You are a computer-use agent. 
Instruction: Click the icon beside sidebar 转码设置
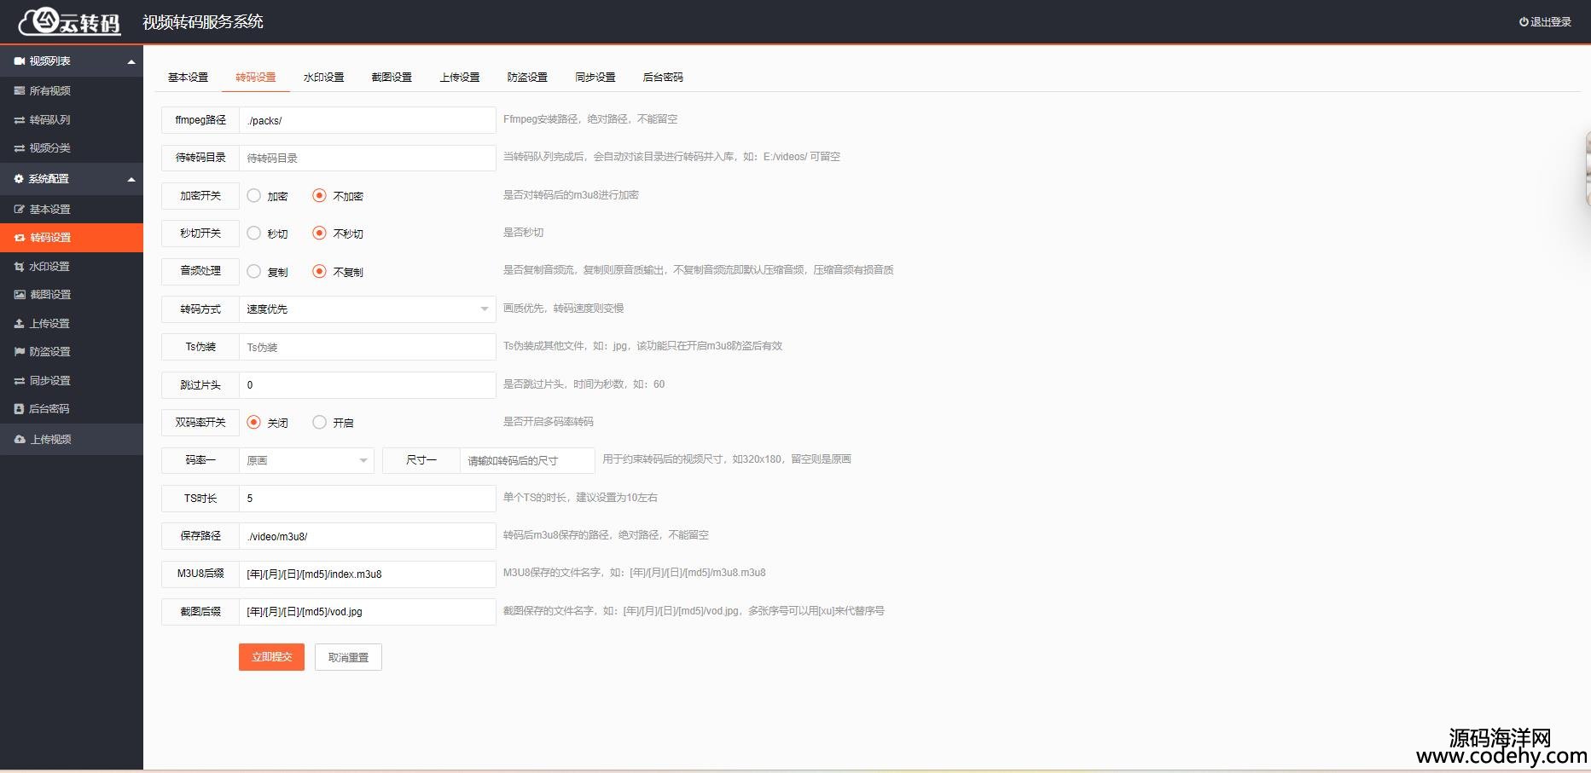coord(19,238)
